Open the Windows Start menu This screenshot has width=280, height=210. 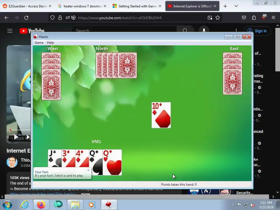7,205
